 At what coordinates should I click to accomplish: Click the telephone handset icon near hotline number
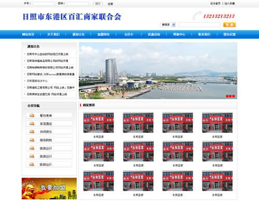[x=197, y=16]
